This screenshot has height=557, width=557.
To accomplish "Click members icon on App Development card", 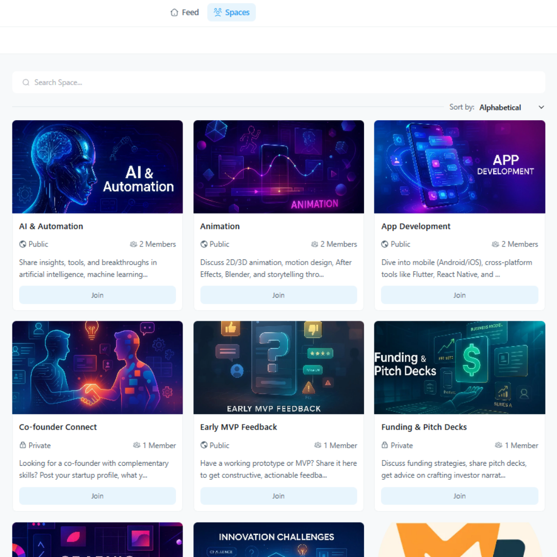I will (x=496, y=244).
